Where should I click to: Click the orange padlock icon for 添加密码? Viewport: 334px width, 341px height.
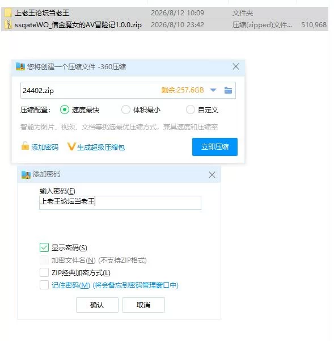pyautogui.click(x=25, y=146)
